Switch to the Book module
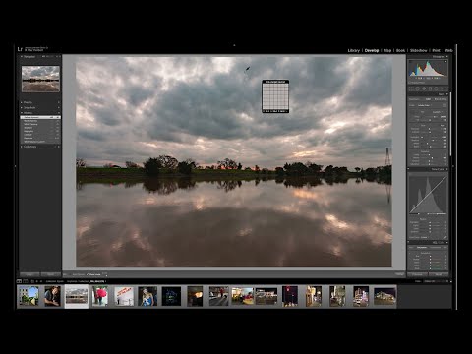Viewport: 472px width, 354px height. pyautogui.click(x=400, y=50)
